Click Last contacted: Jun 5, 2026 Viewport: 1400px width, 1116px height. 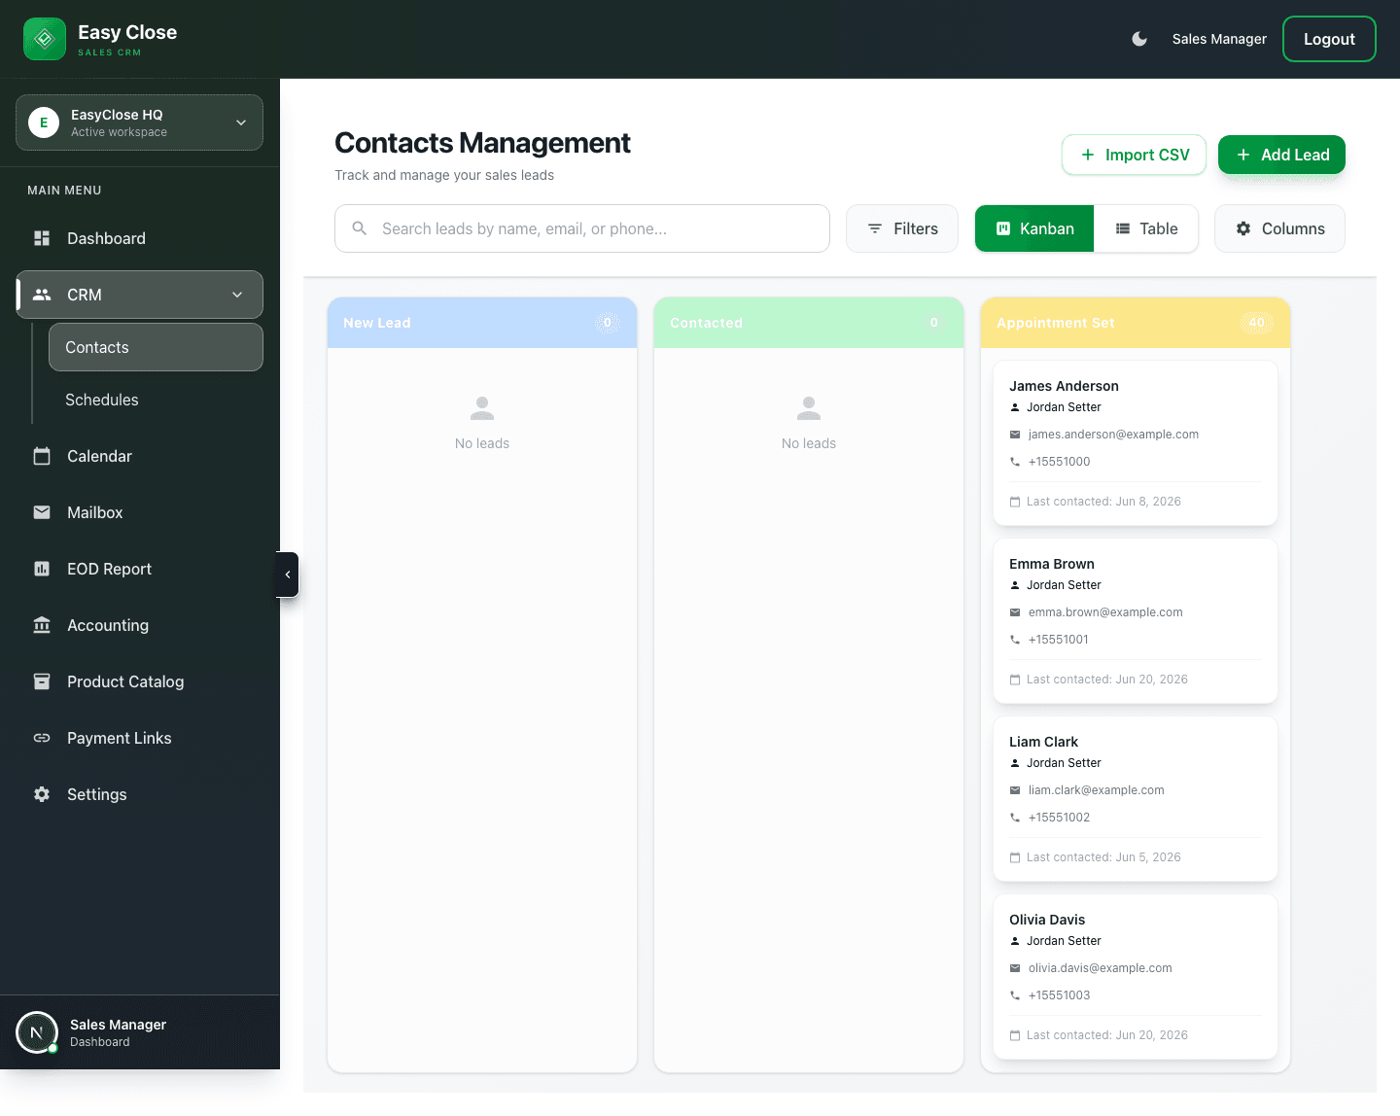pyautogui.click(x=1103, y=857)
